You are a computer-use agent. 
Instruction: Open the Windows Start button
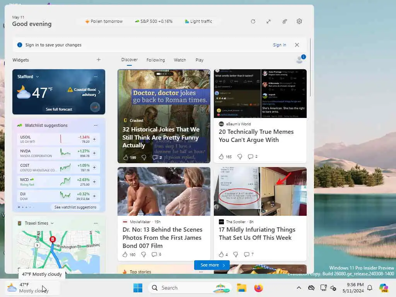pos(138,288)
